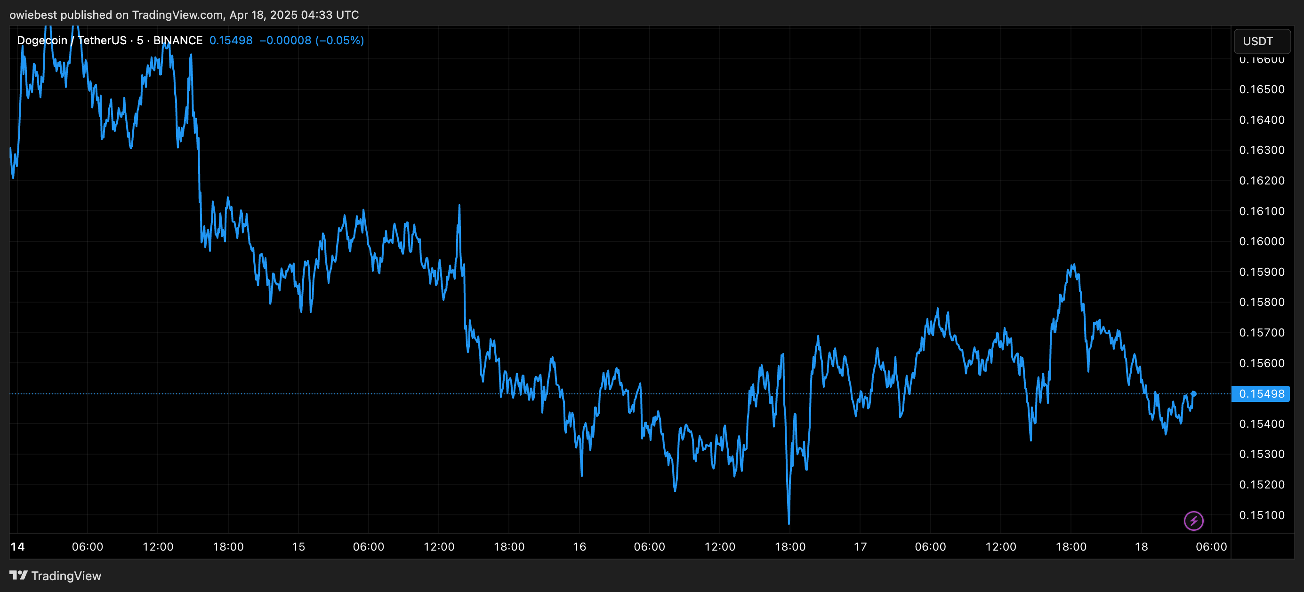
Task: Select date marker 17 on time axis
Action: [x=860, y=546]
